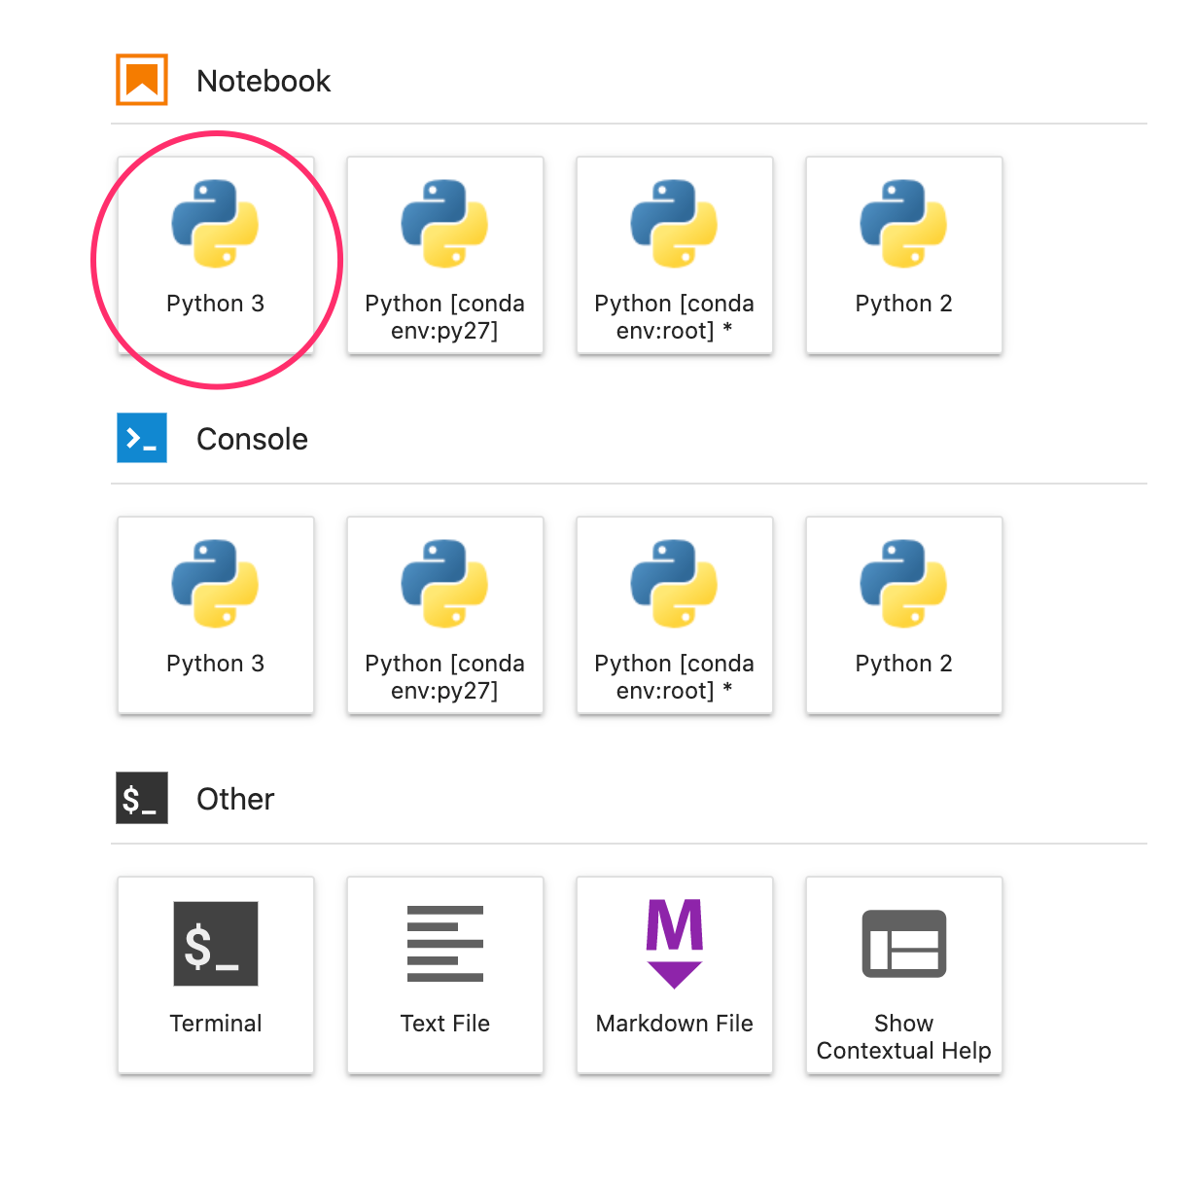Start a Python 2 notebook
1196x1189 pixels.
click(903, 255)
